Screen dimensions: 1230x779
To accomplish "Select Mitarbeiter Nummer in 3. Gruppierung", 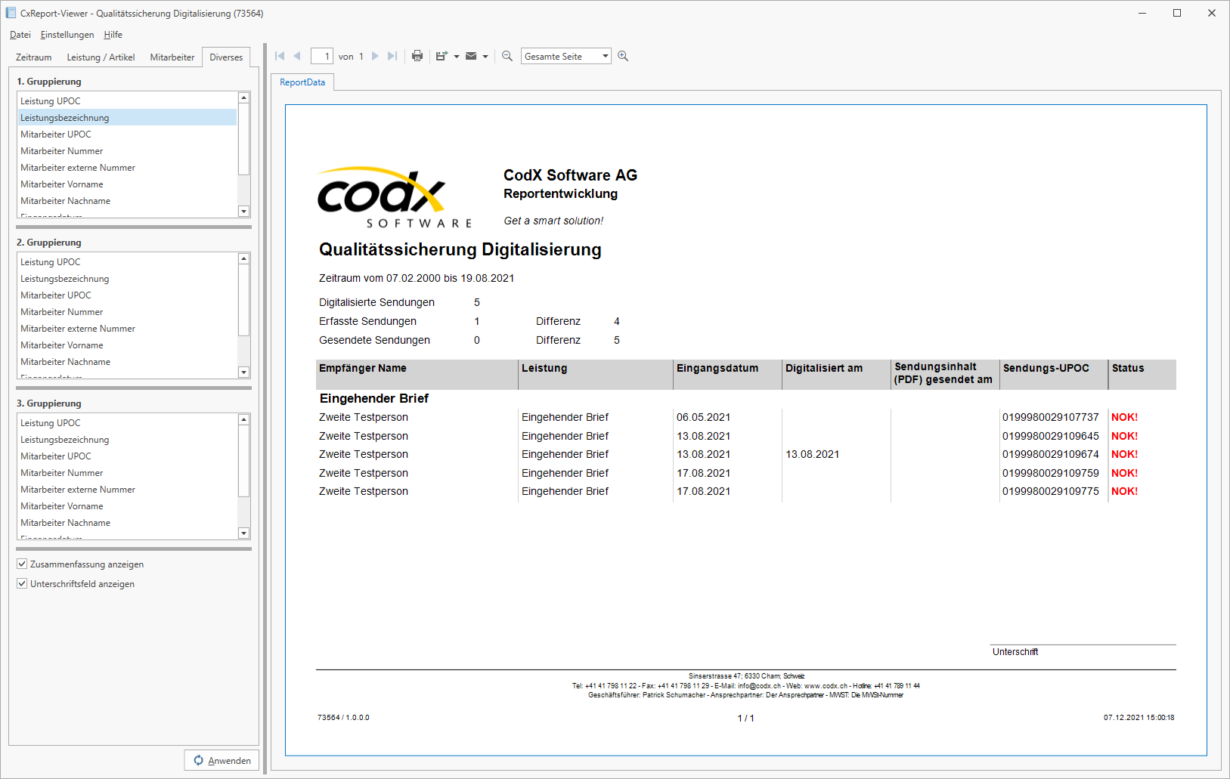I will point(127,473).
